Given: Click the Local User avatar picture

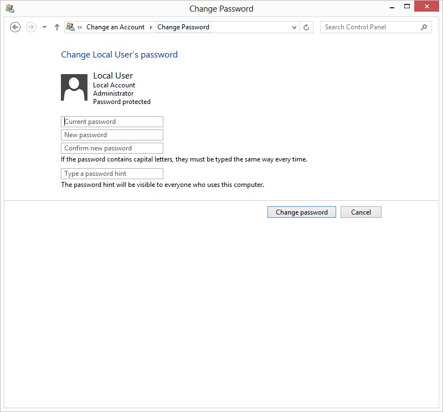Looking at the screenshot, I should click(74, 87).
